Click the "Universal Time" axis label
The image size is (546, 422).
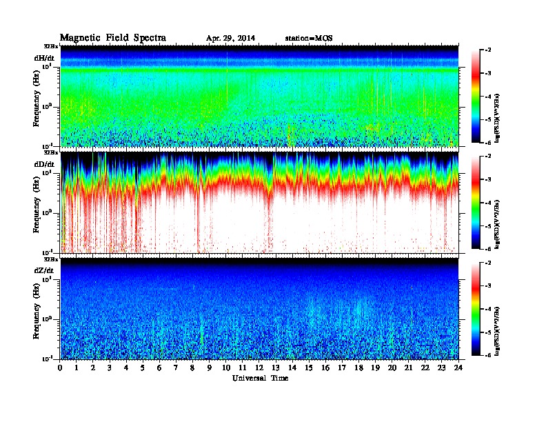pos(260,378)
